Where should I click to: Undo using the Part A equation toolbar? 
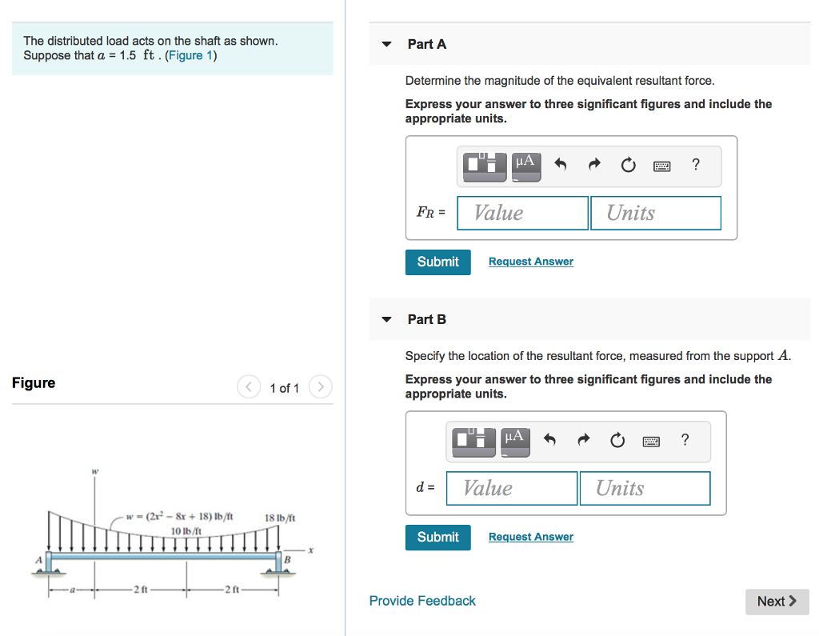point(560,165)
